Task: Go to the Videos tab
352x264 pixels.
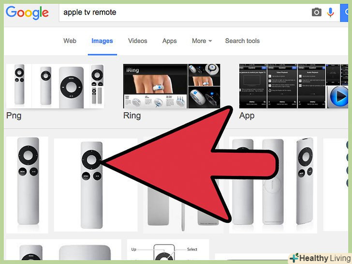Action: (138, 41)
